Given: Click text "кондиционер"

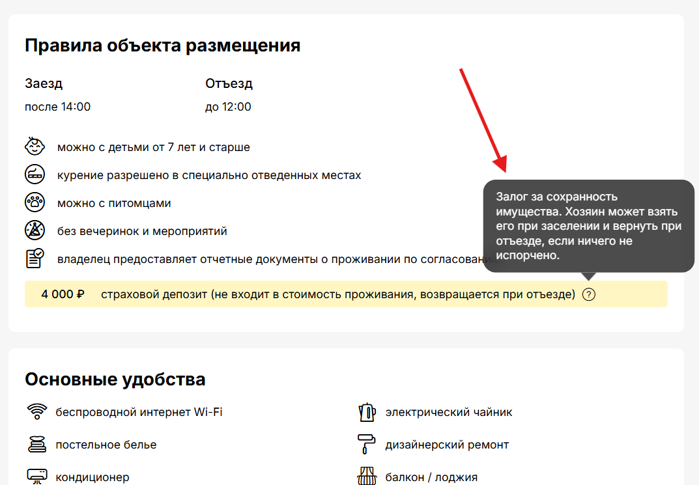Looking at the screenshot, I should pos(93,477).
